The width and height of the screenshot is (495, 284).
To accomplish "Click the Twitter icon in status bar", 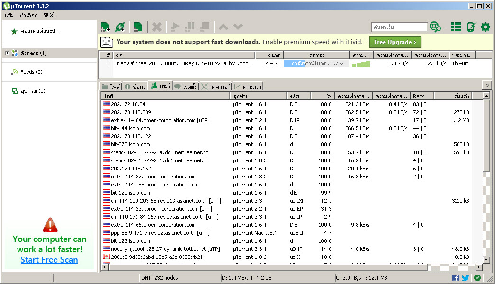I will coord(466,278).
